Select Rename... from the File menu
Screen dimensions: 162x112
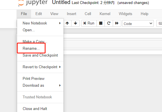coord(31,49)
